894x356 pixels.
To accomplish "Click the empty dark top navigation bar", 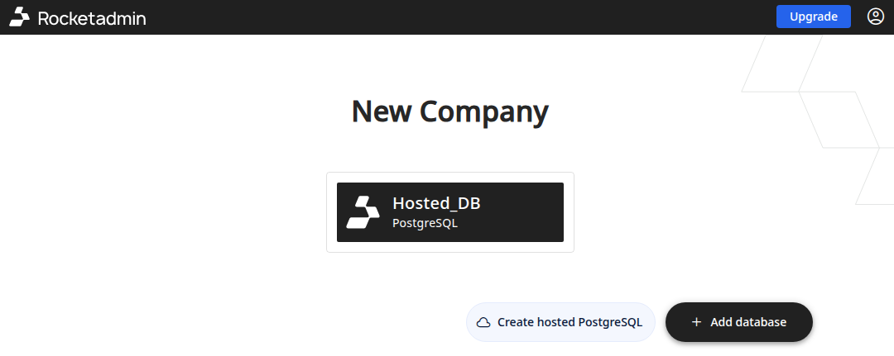I will [x=455, y=17].
